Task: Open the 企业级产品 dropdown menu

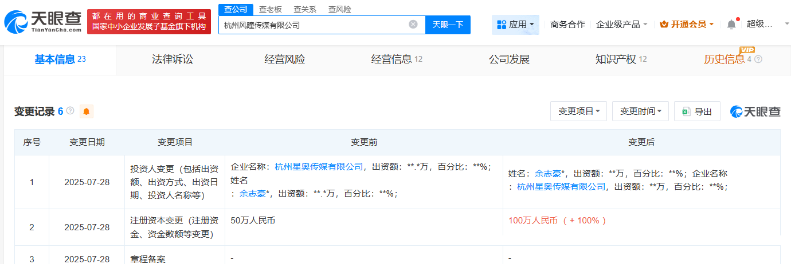Action: coord(621,25)
